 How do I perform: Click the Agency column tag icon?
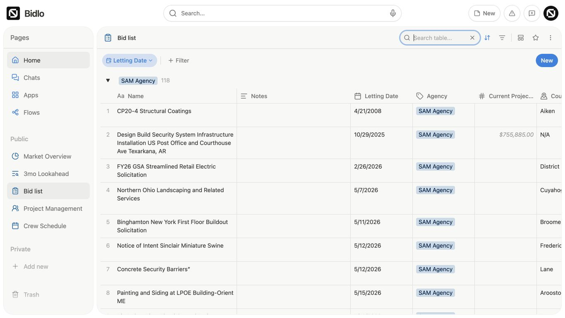pyautogui.click(x=420, y=96)
